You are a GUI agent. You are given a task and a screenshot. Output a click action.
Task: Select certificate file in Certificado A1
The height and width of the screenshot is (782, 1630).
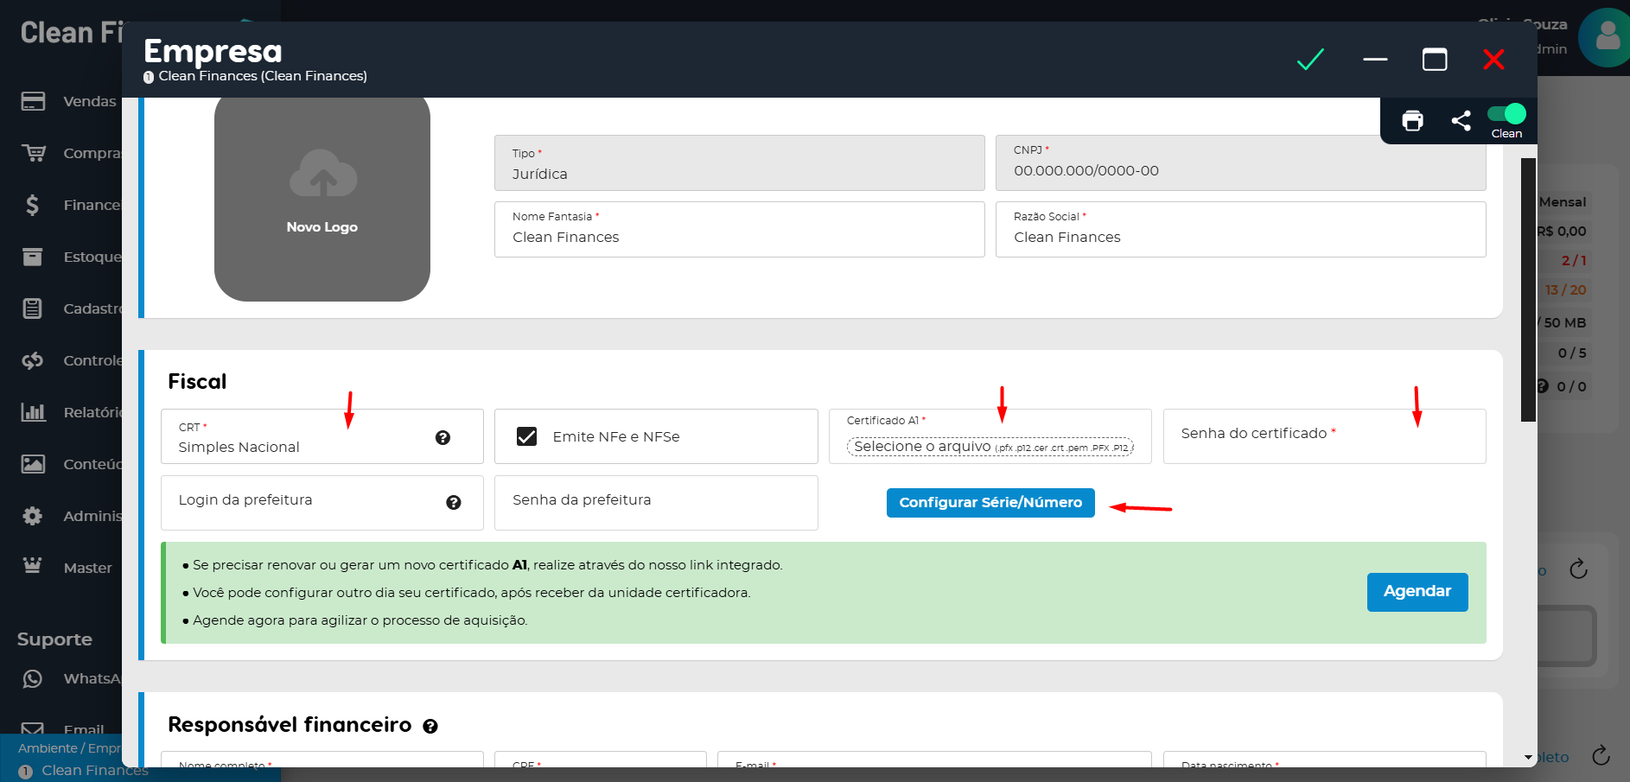(990, 447)
